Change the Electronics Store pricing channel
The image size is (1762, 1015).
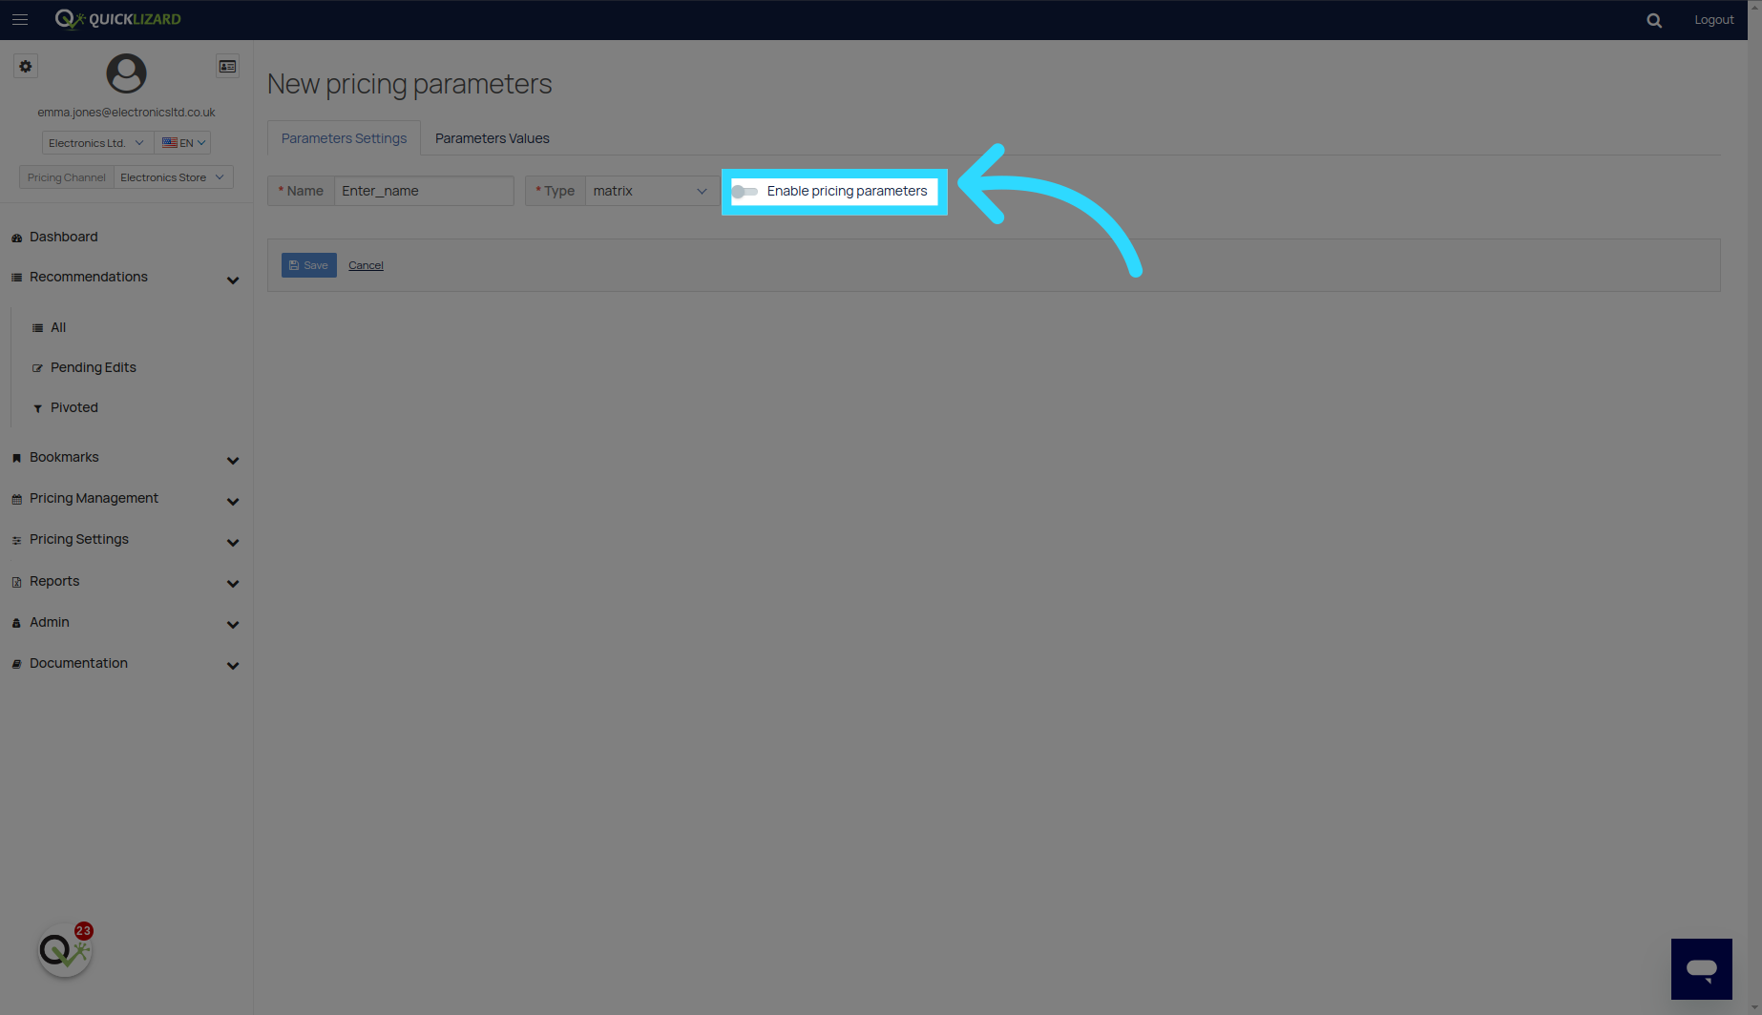point(173,176)
